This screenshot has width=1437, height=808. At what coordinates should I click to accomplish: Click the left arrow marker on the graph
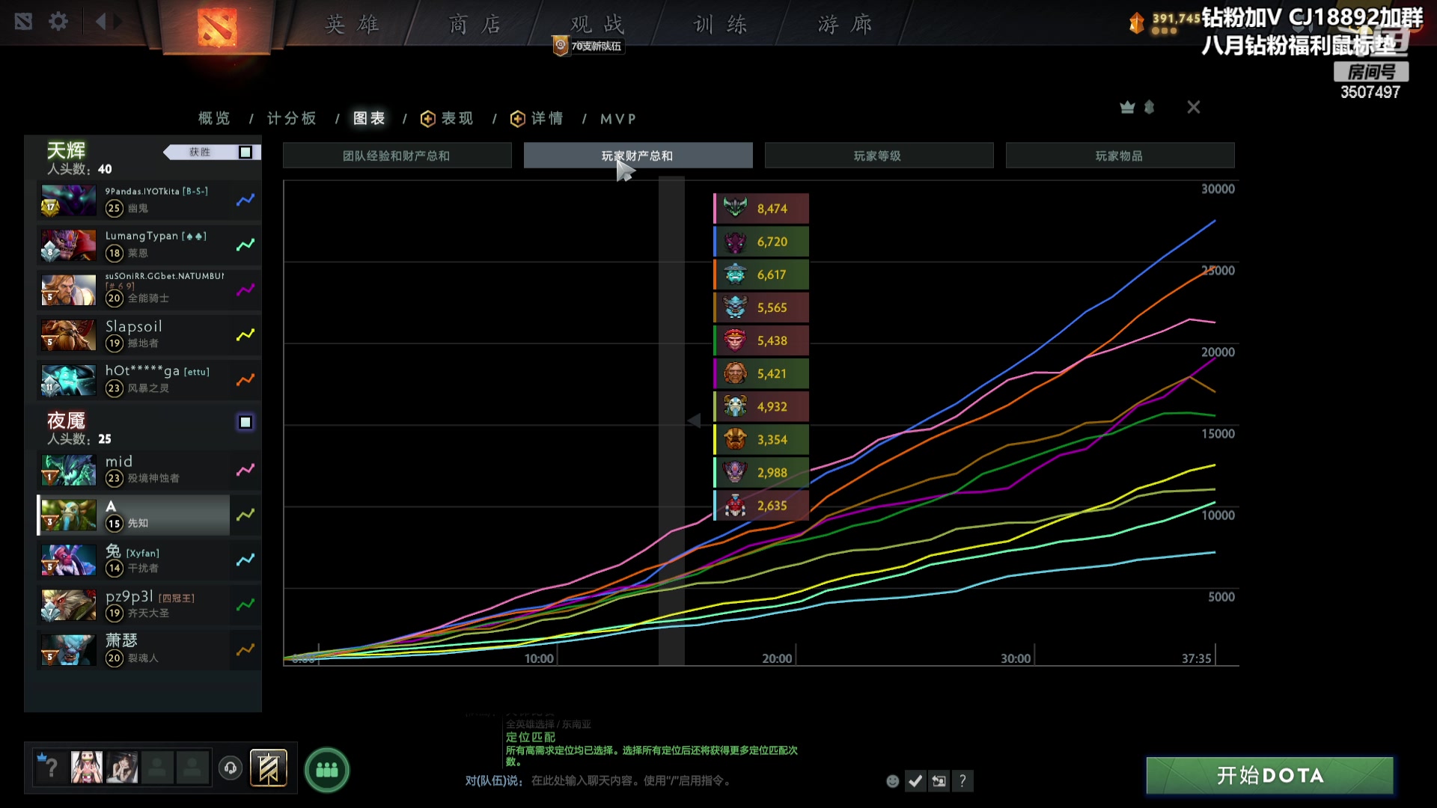pyautogui.click(x=694, y=420)
